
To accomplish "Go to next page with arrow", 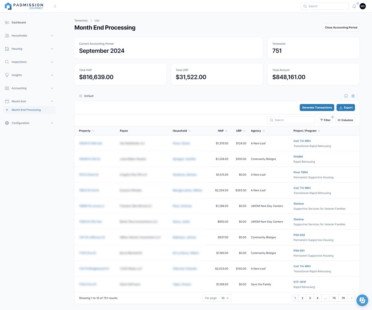I will 352,298.
